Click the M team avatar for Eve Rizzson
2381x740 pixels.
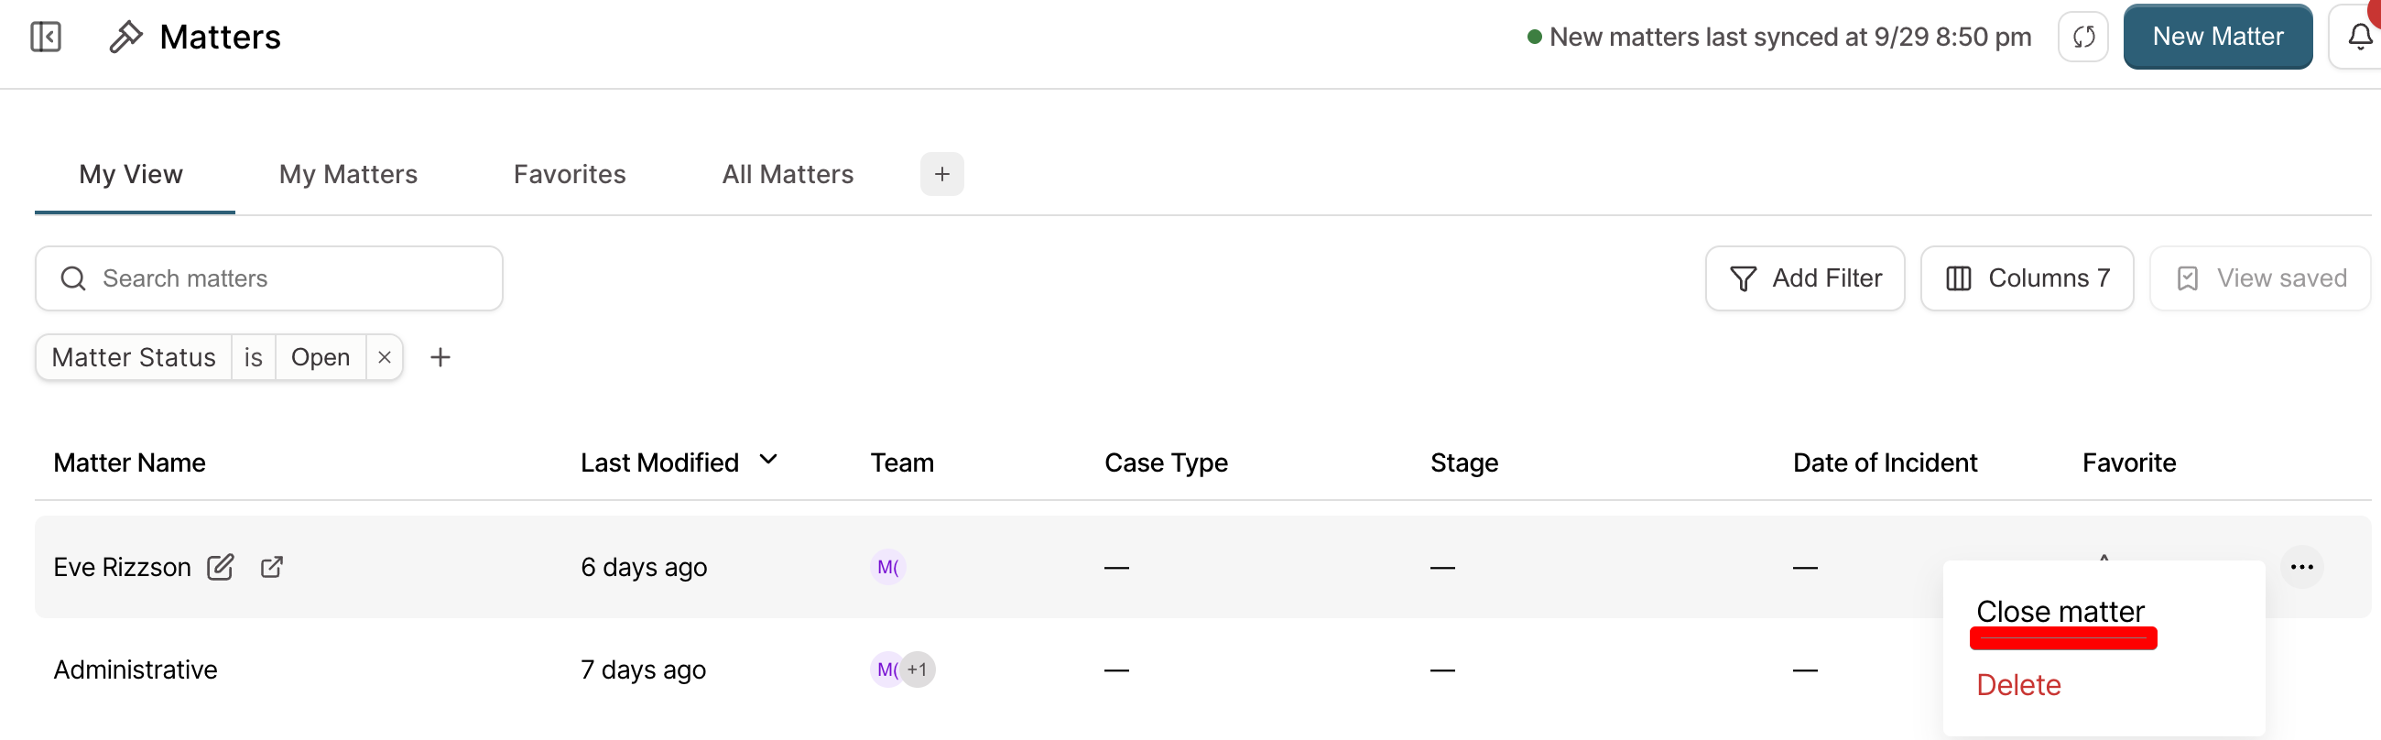pos(887,566)
